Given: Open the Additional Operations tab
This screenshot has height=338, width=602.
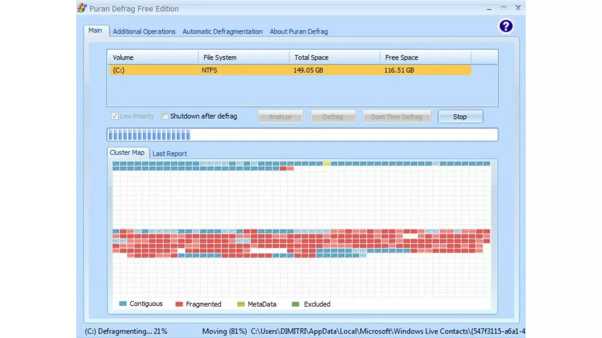Looking at the screenshot, I should tap(143, 31).
